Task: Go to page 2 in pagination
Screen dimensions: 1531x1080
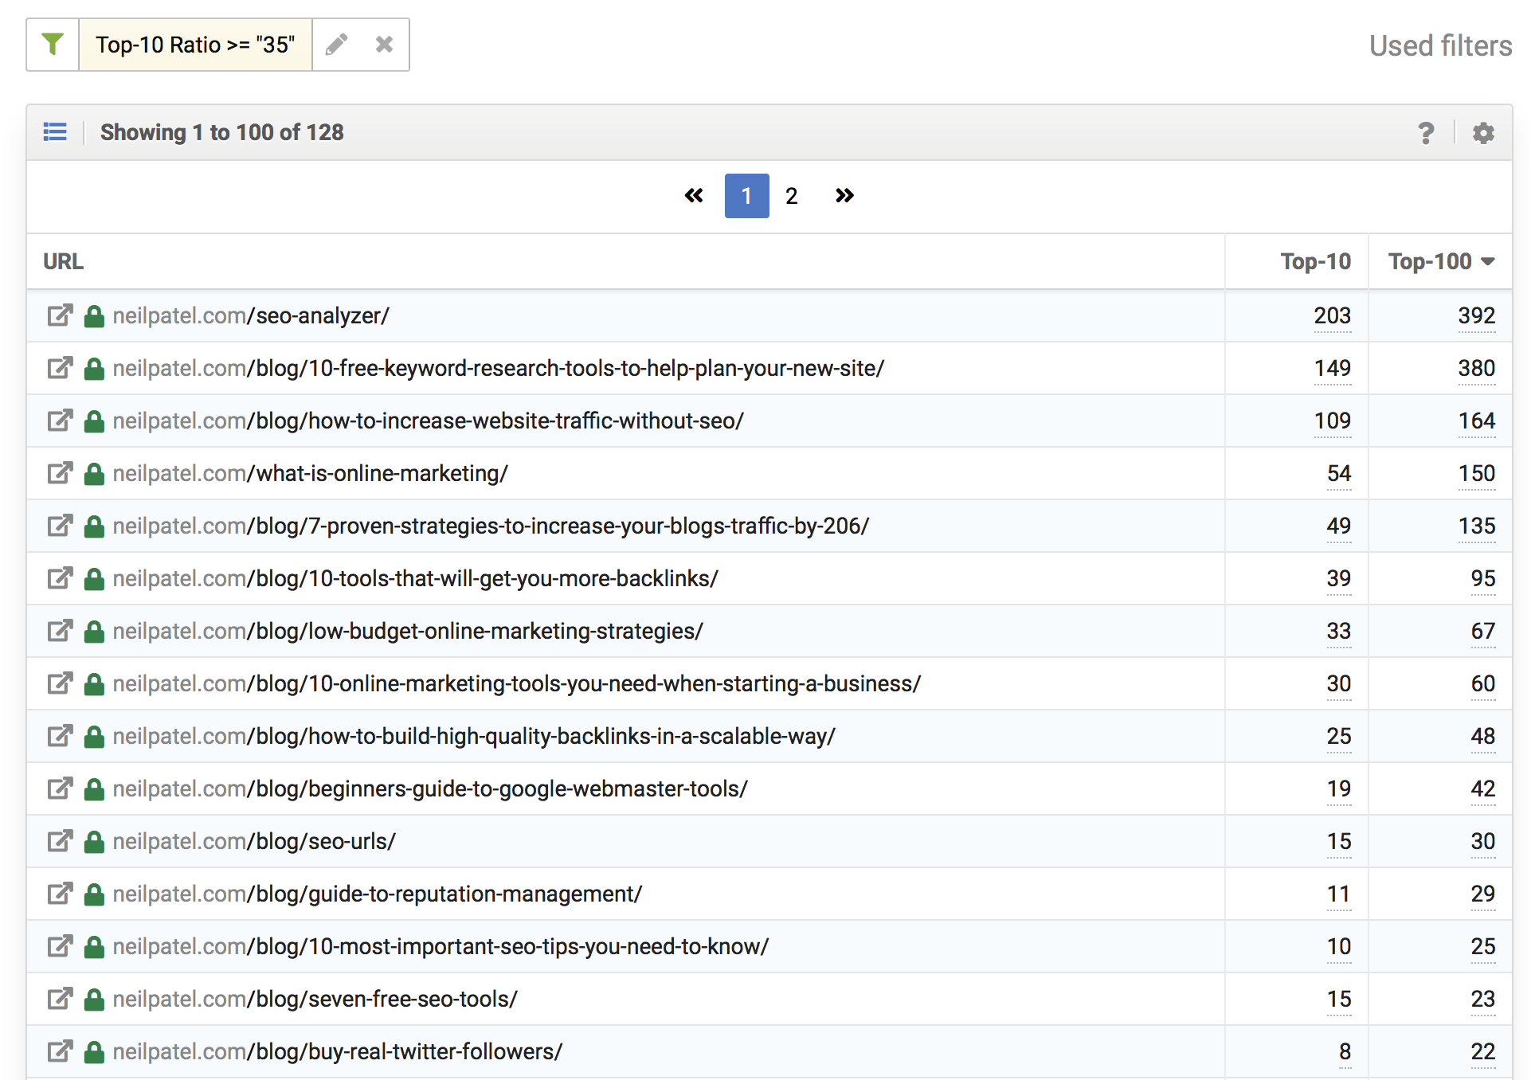Action: (791, 196)
